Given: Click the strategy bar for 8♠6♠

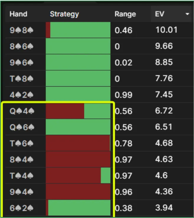Looking at the screenshot, I should [78, 46].
